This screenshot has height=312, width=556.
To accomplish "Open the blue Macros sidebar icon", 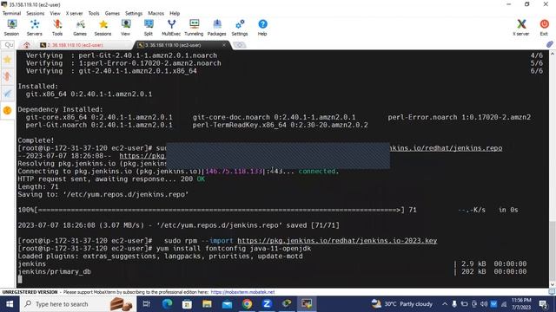I will click(x=8, y=94).
